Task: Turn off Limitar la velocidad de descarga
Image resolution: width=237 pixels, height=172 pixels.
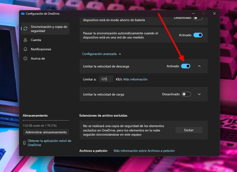Action: click(185, 66)
